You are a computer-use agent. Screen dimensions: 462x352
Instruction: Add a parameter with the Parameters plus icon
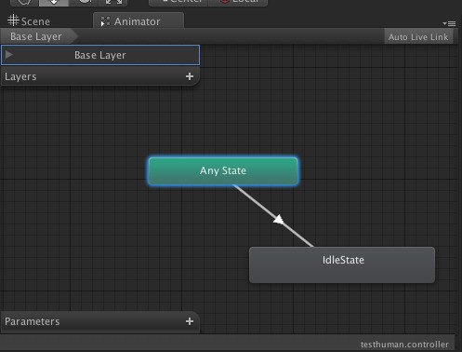coord(190,321)
